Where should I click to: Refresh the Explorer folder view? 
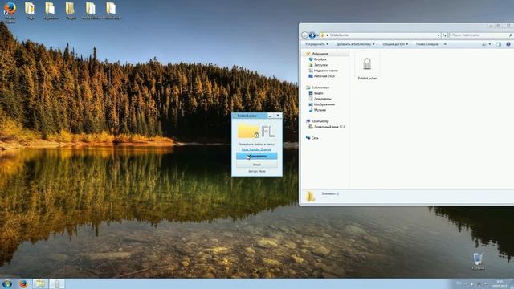[x=444, y=35]
